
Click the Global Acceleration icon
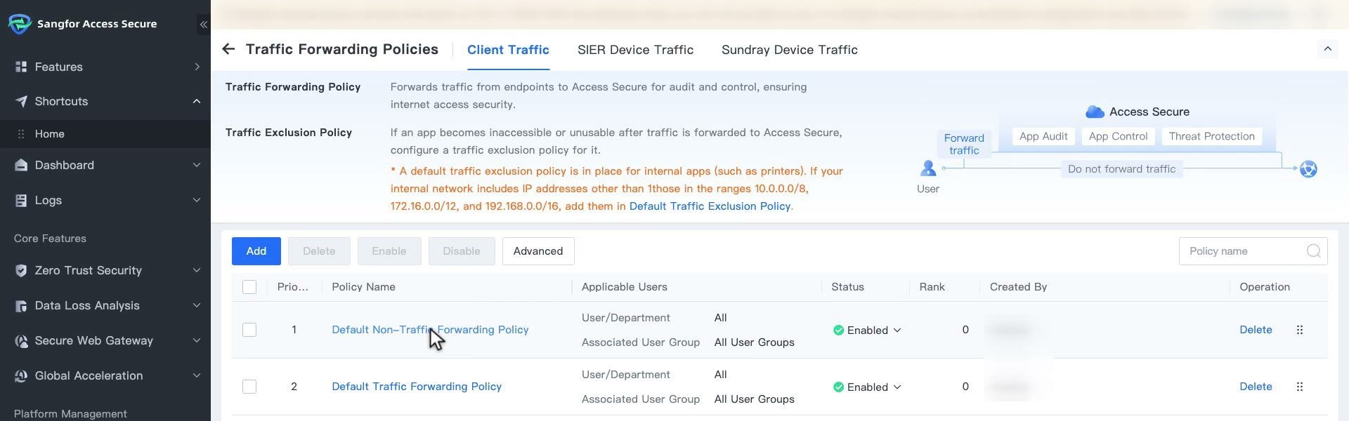tap(21, 376)
